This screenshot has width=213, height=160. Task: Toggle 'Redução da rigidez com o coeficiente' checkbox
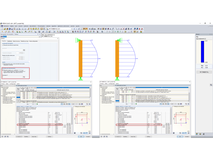tap(3, 70)
